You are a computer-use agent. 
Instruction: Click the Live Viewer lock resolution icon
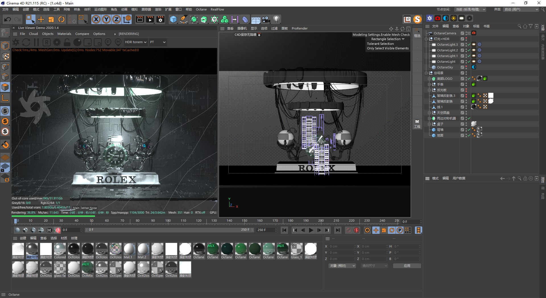click(67, 42)
